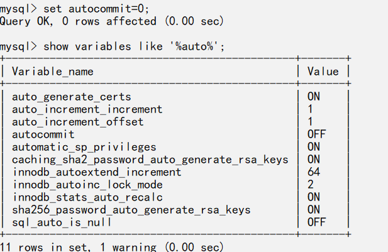Click the value 64 in the table
Viewport: 388px width, 252px height.
[314, 172]
